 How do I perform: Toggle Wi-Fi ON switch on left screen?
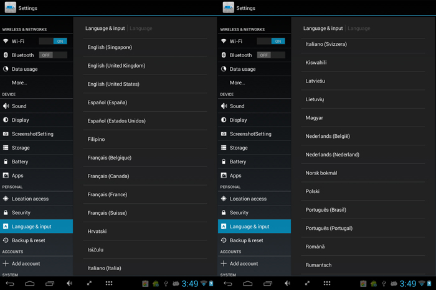53,42
